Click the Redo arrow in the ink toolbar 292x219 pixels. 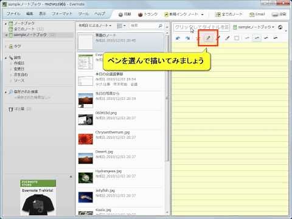187,38
